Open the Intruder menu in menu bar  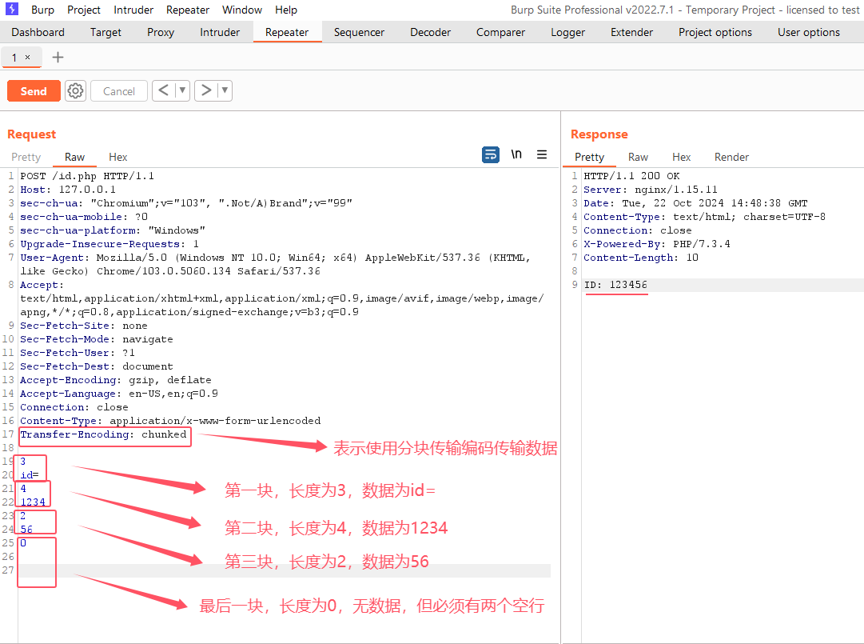point(133,10)
